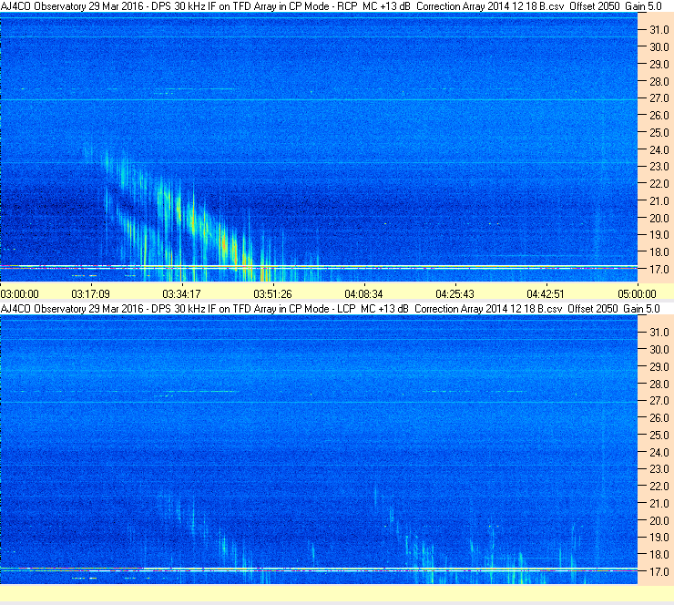The width and height of the screenshot is (674, 605).
Task: Click the 17.0 frequency label in RCP panel
Action: coord(659,270)
